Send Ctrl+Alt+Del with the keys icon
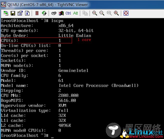 click(x=54, y=13)
